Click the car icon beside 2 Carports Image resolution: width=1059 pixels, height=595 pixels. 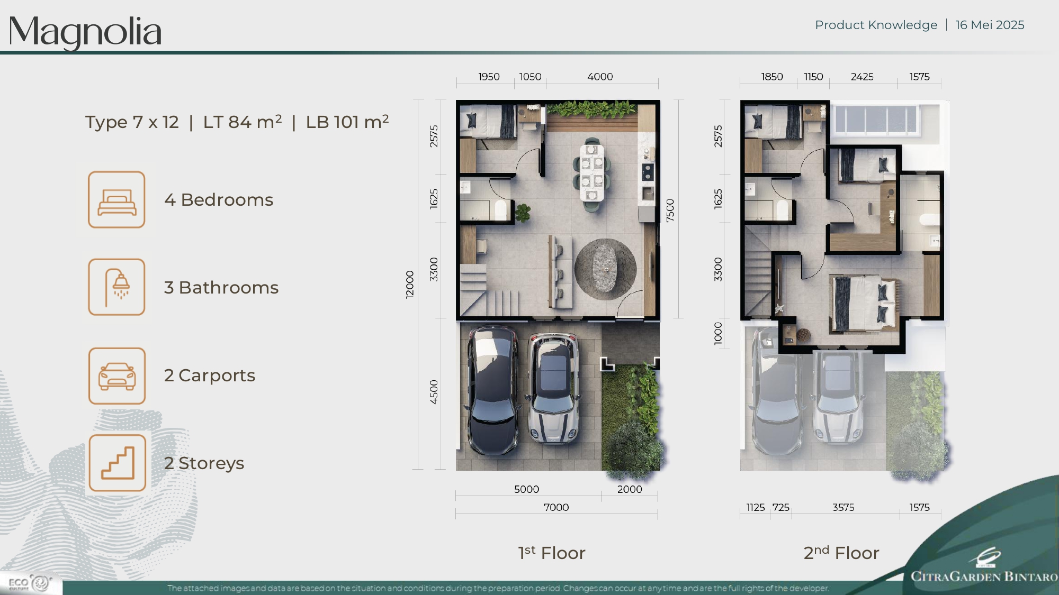116,376
